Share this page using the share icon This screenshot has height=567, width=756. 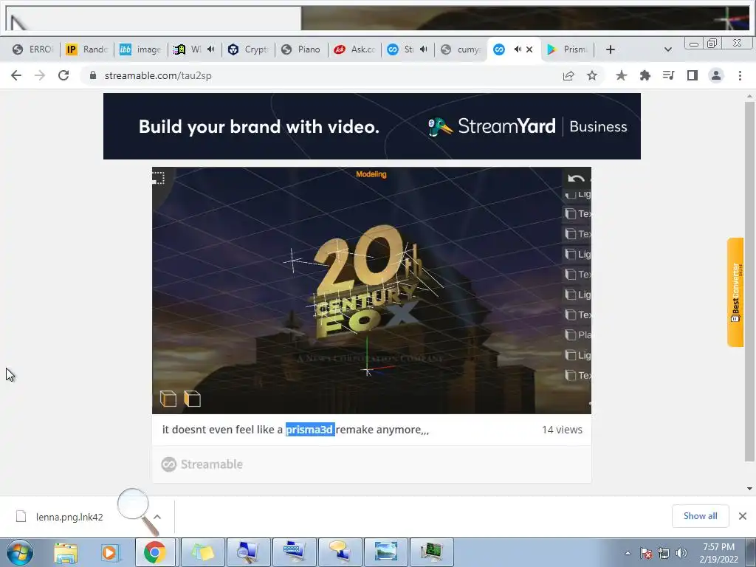pos(568,76)
